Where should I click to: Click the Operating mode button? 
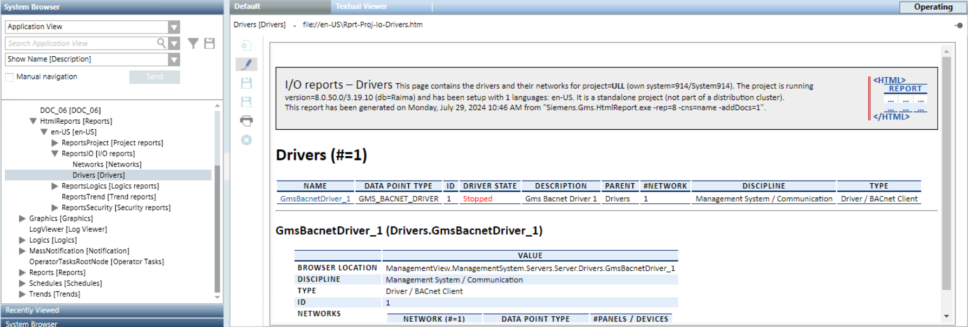(x=933, y=7)
